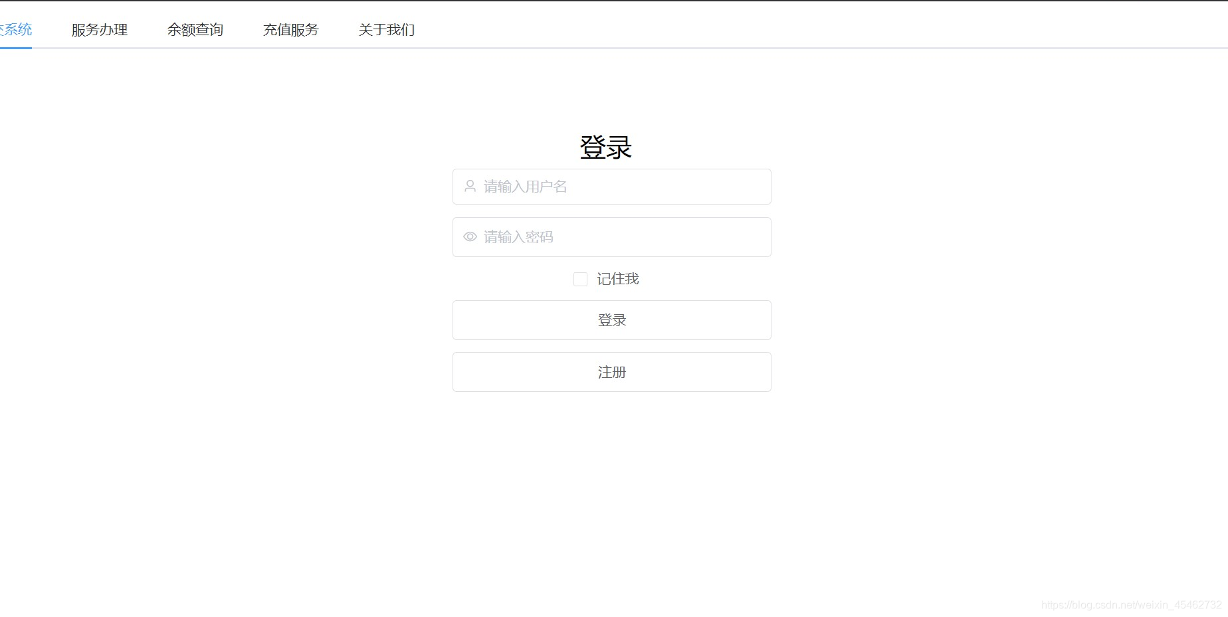The height and width of the screenshot is (617, 1228).
Task: Toggle the eye icon to show the password
Action: coord(469,237)
